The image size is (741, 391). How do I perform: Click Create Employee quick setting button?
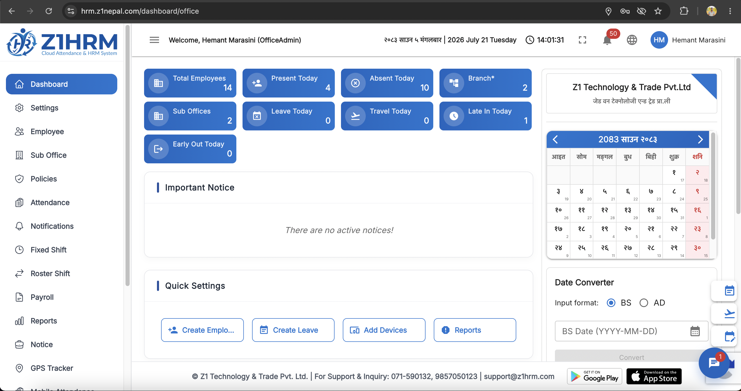click(202, 330)
